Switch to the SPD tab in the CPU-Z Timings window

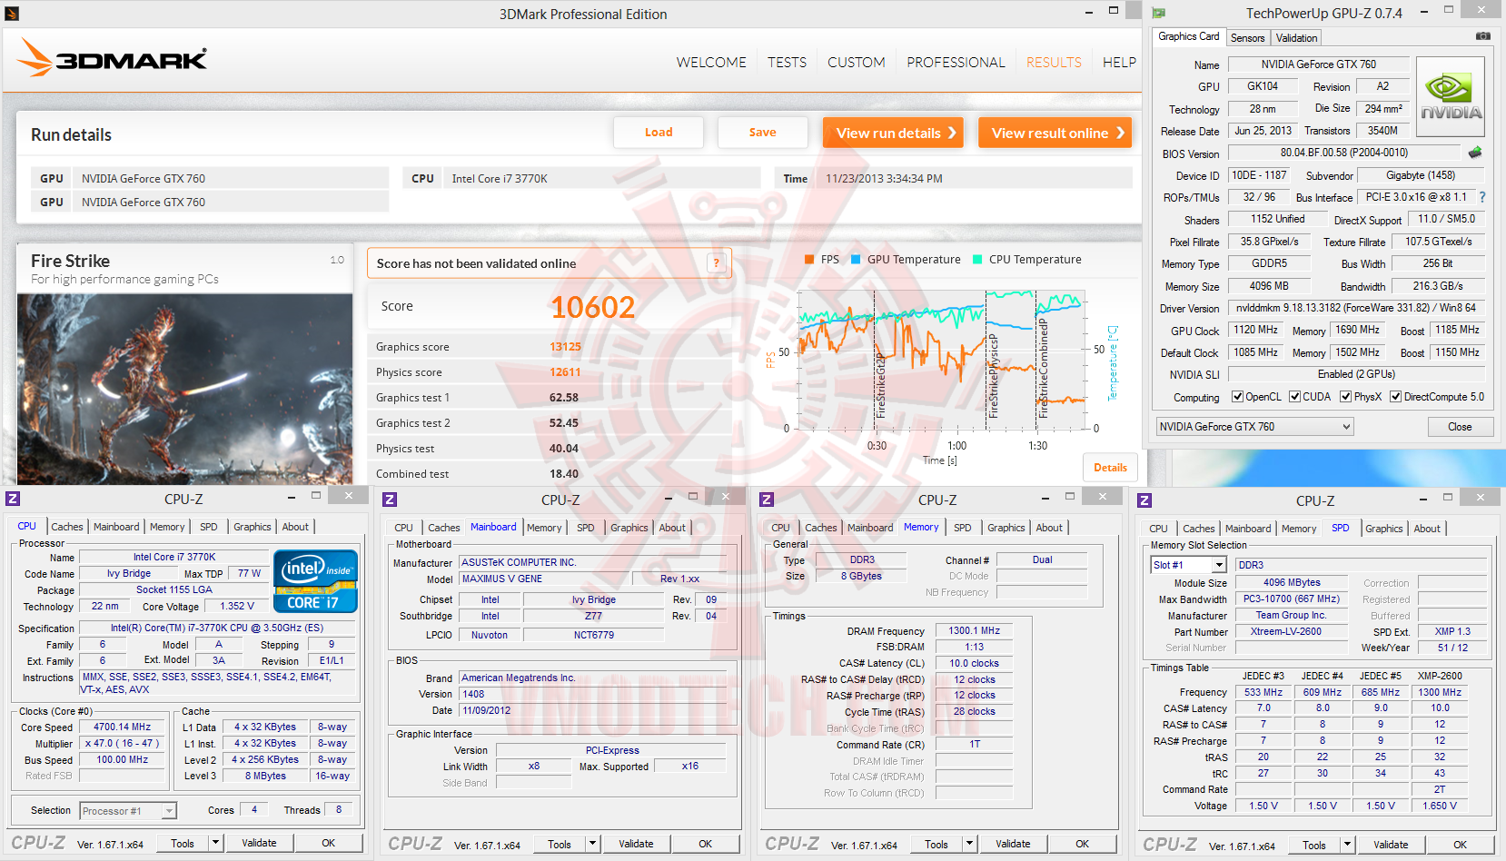[963, 528]
